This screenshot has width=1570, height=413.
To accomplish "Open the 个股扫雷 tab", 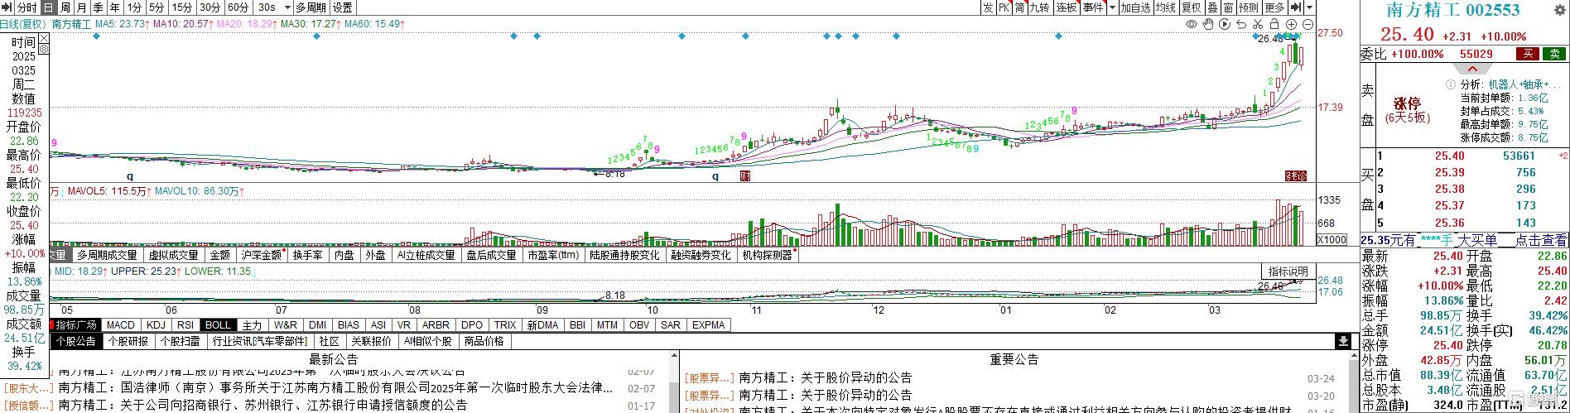I will click(x=180, y=341).
